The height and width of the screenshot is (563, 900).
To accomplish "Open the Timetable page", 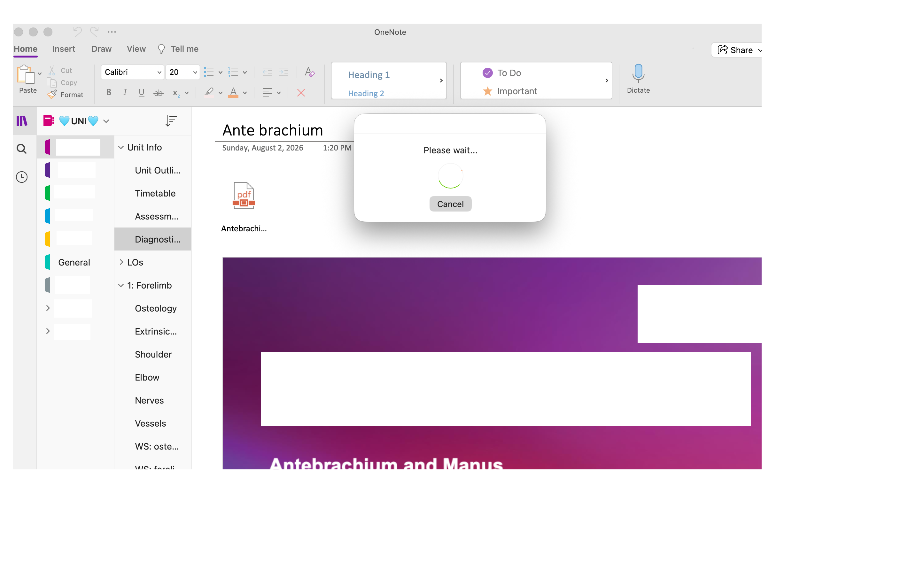I will pyautogui.click(x=153, y=193).
